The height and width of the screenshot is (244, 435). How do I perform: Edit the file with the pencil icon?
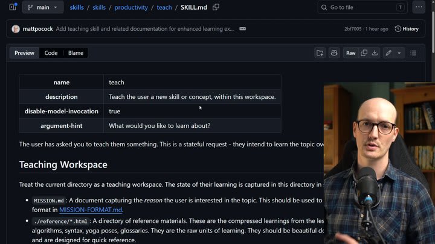pyautogui.click(x=388, y=53)
